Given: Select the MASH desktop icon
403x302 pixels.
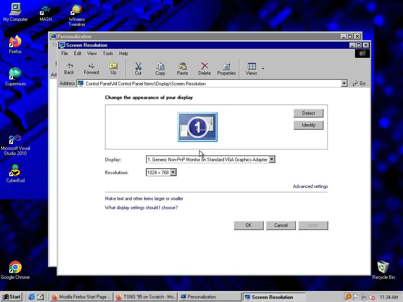Looking at the screenshot, I should 46,13.
